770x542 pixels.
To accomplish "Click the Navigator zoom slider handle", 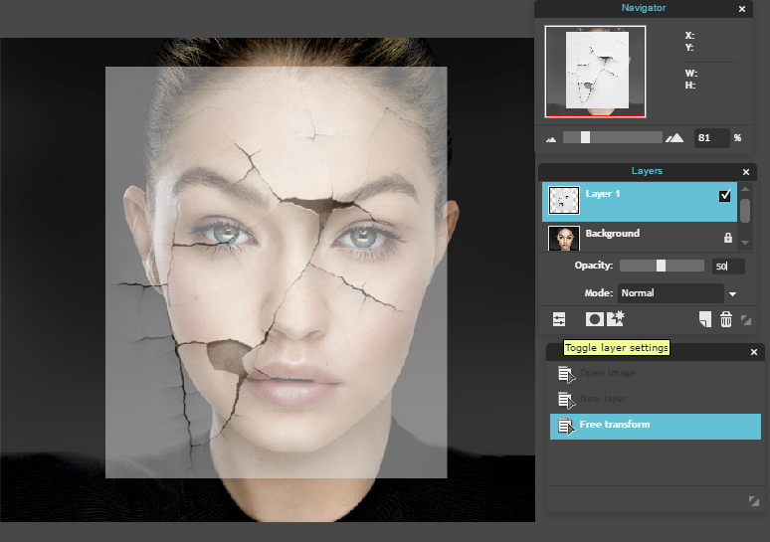I will [585, 137].
